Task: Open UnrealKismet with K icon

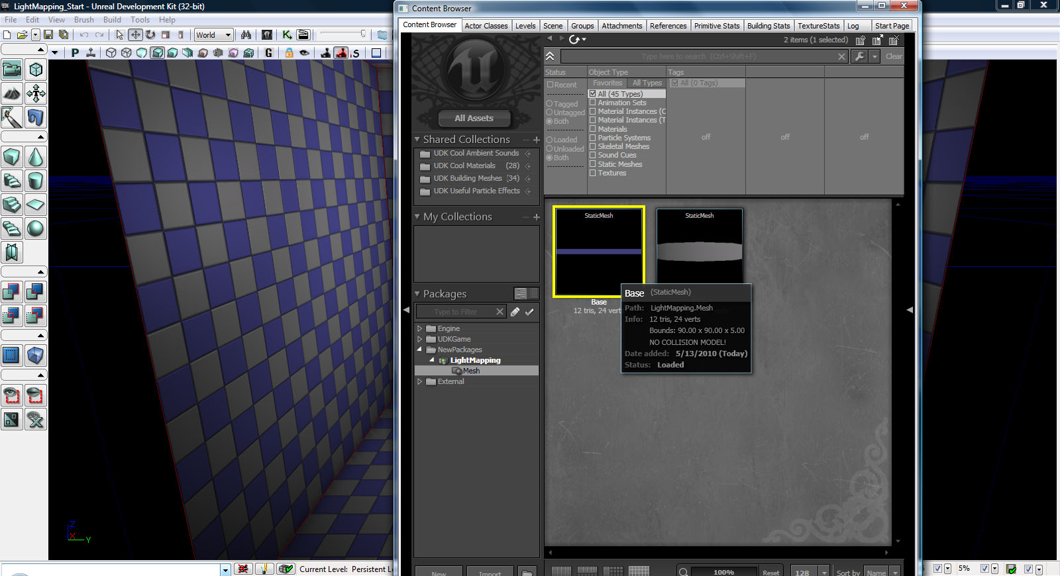Action: [287, 35]
